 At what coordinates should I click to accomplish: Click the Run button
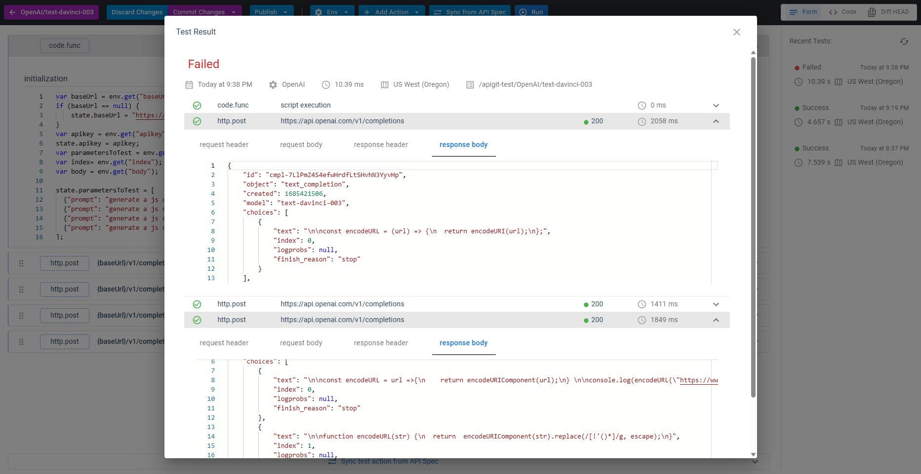(x=531, y=12)
